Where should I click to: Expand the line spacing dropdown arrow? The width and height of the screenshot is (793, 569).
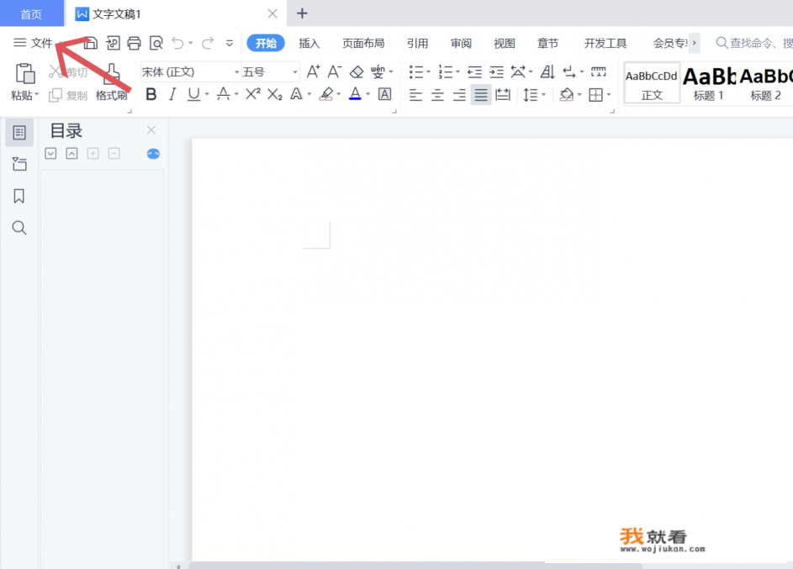[543, 95]
